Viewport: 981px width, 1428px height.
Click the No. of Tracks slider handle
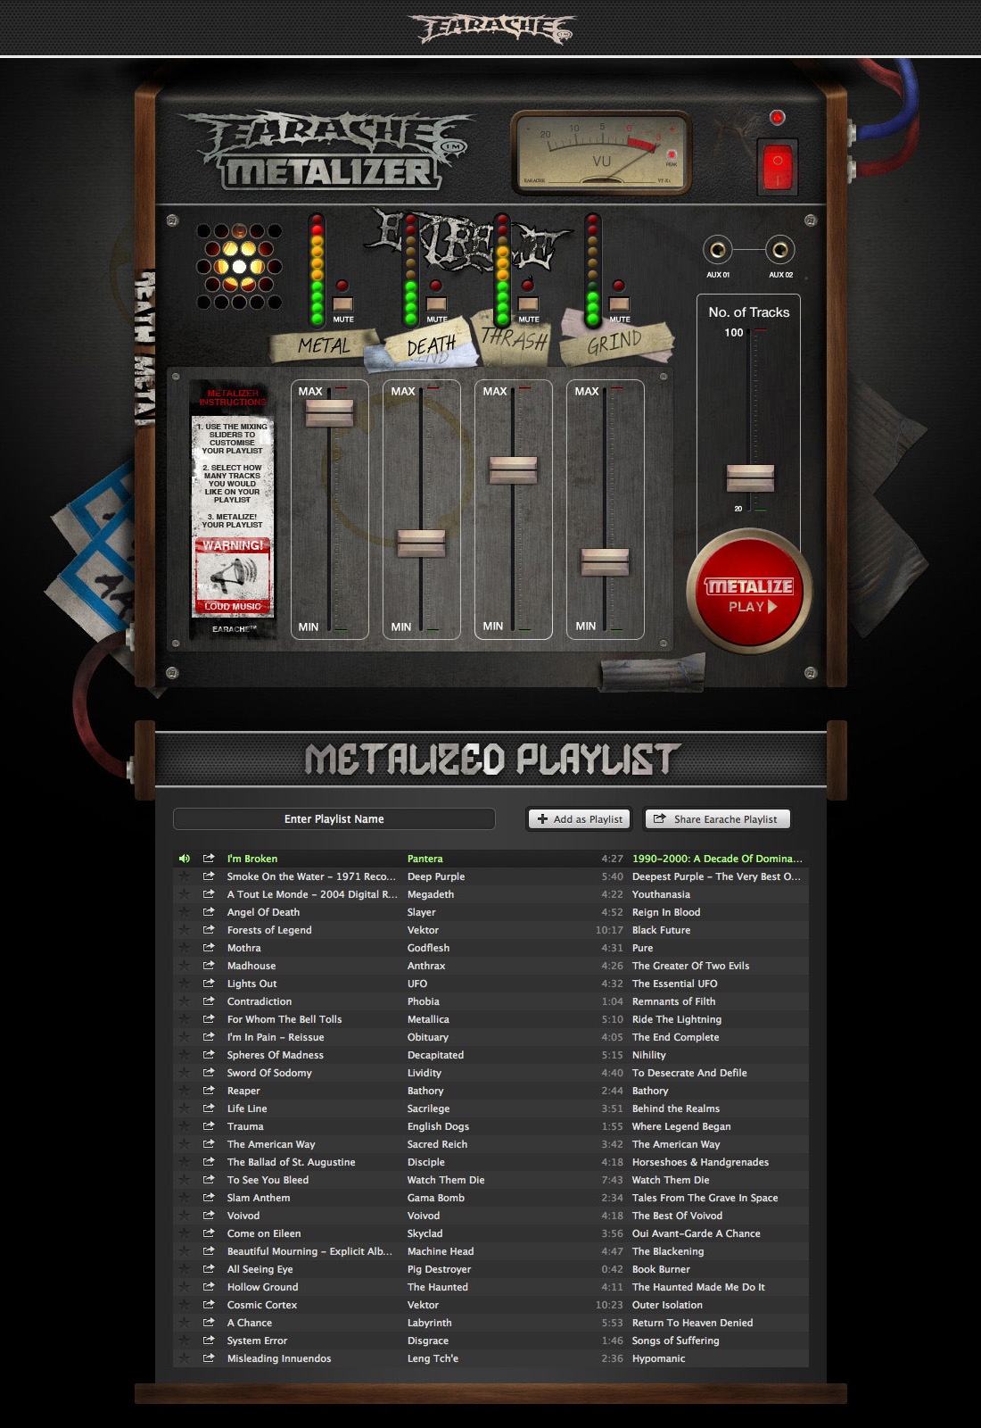point(750,478)
